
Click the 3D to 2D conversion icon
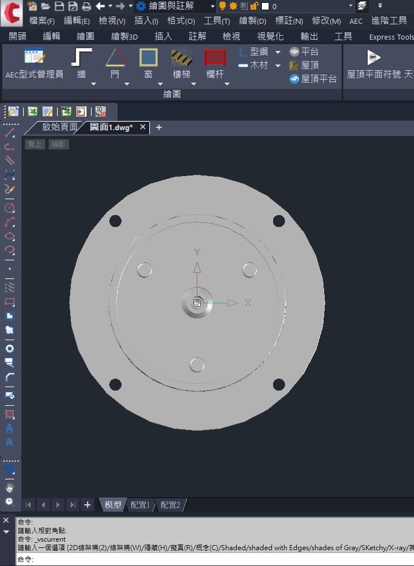[x=100, y=111]
